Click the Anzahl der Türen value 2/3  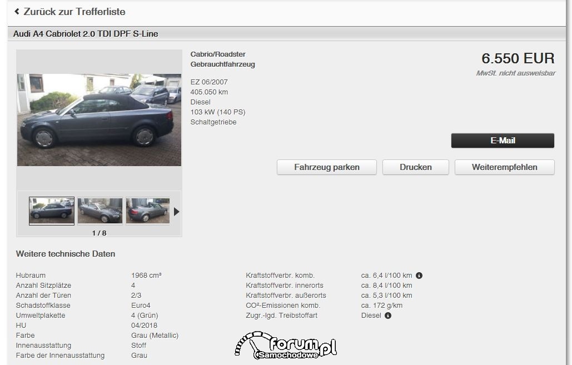coord(136,296)
